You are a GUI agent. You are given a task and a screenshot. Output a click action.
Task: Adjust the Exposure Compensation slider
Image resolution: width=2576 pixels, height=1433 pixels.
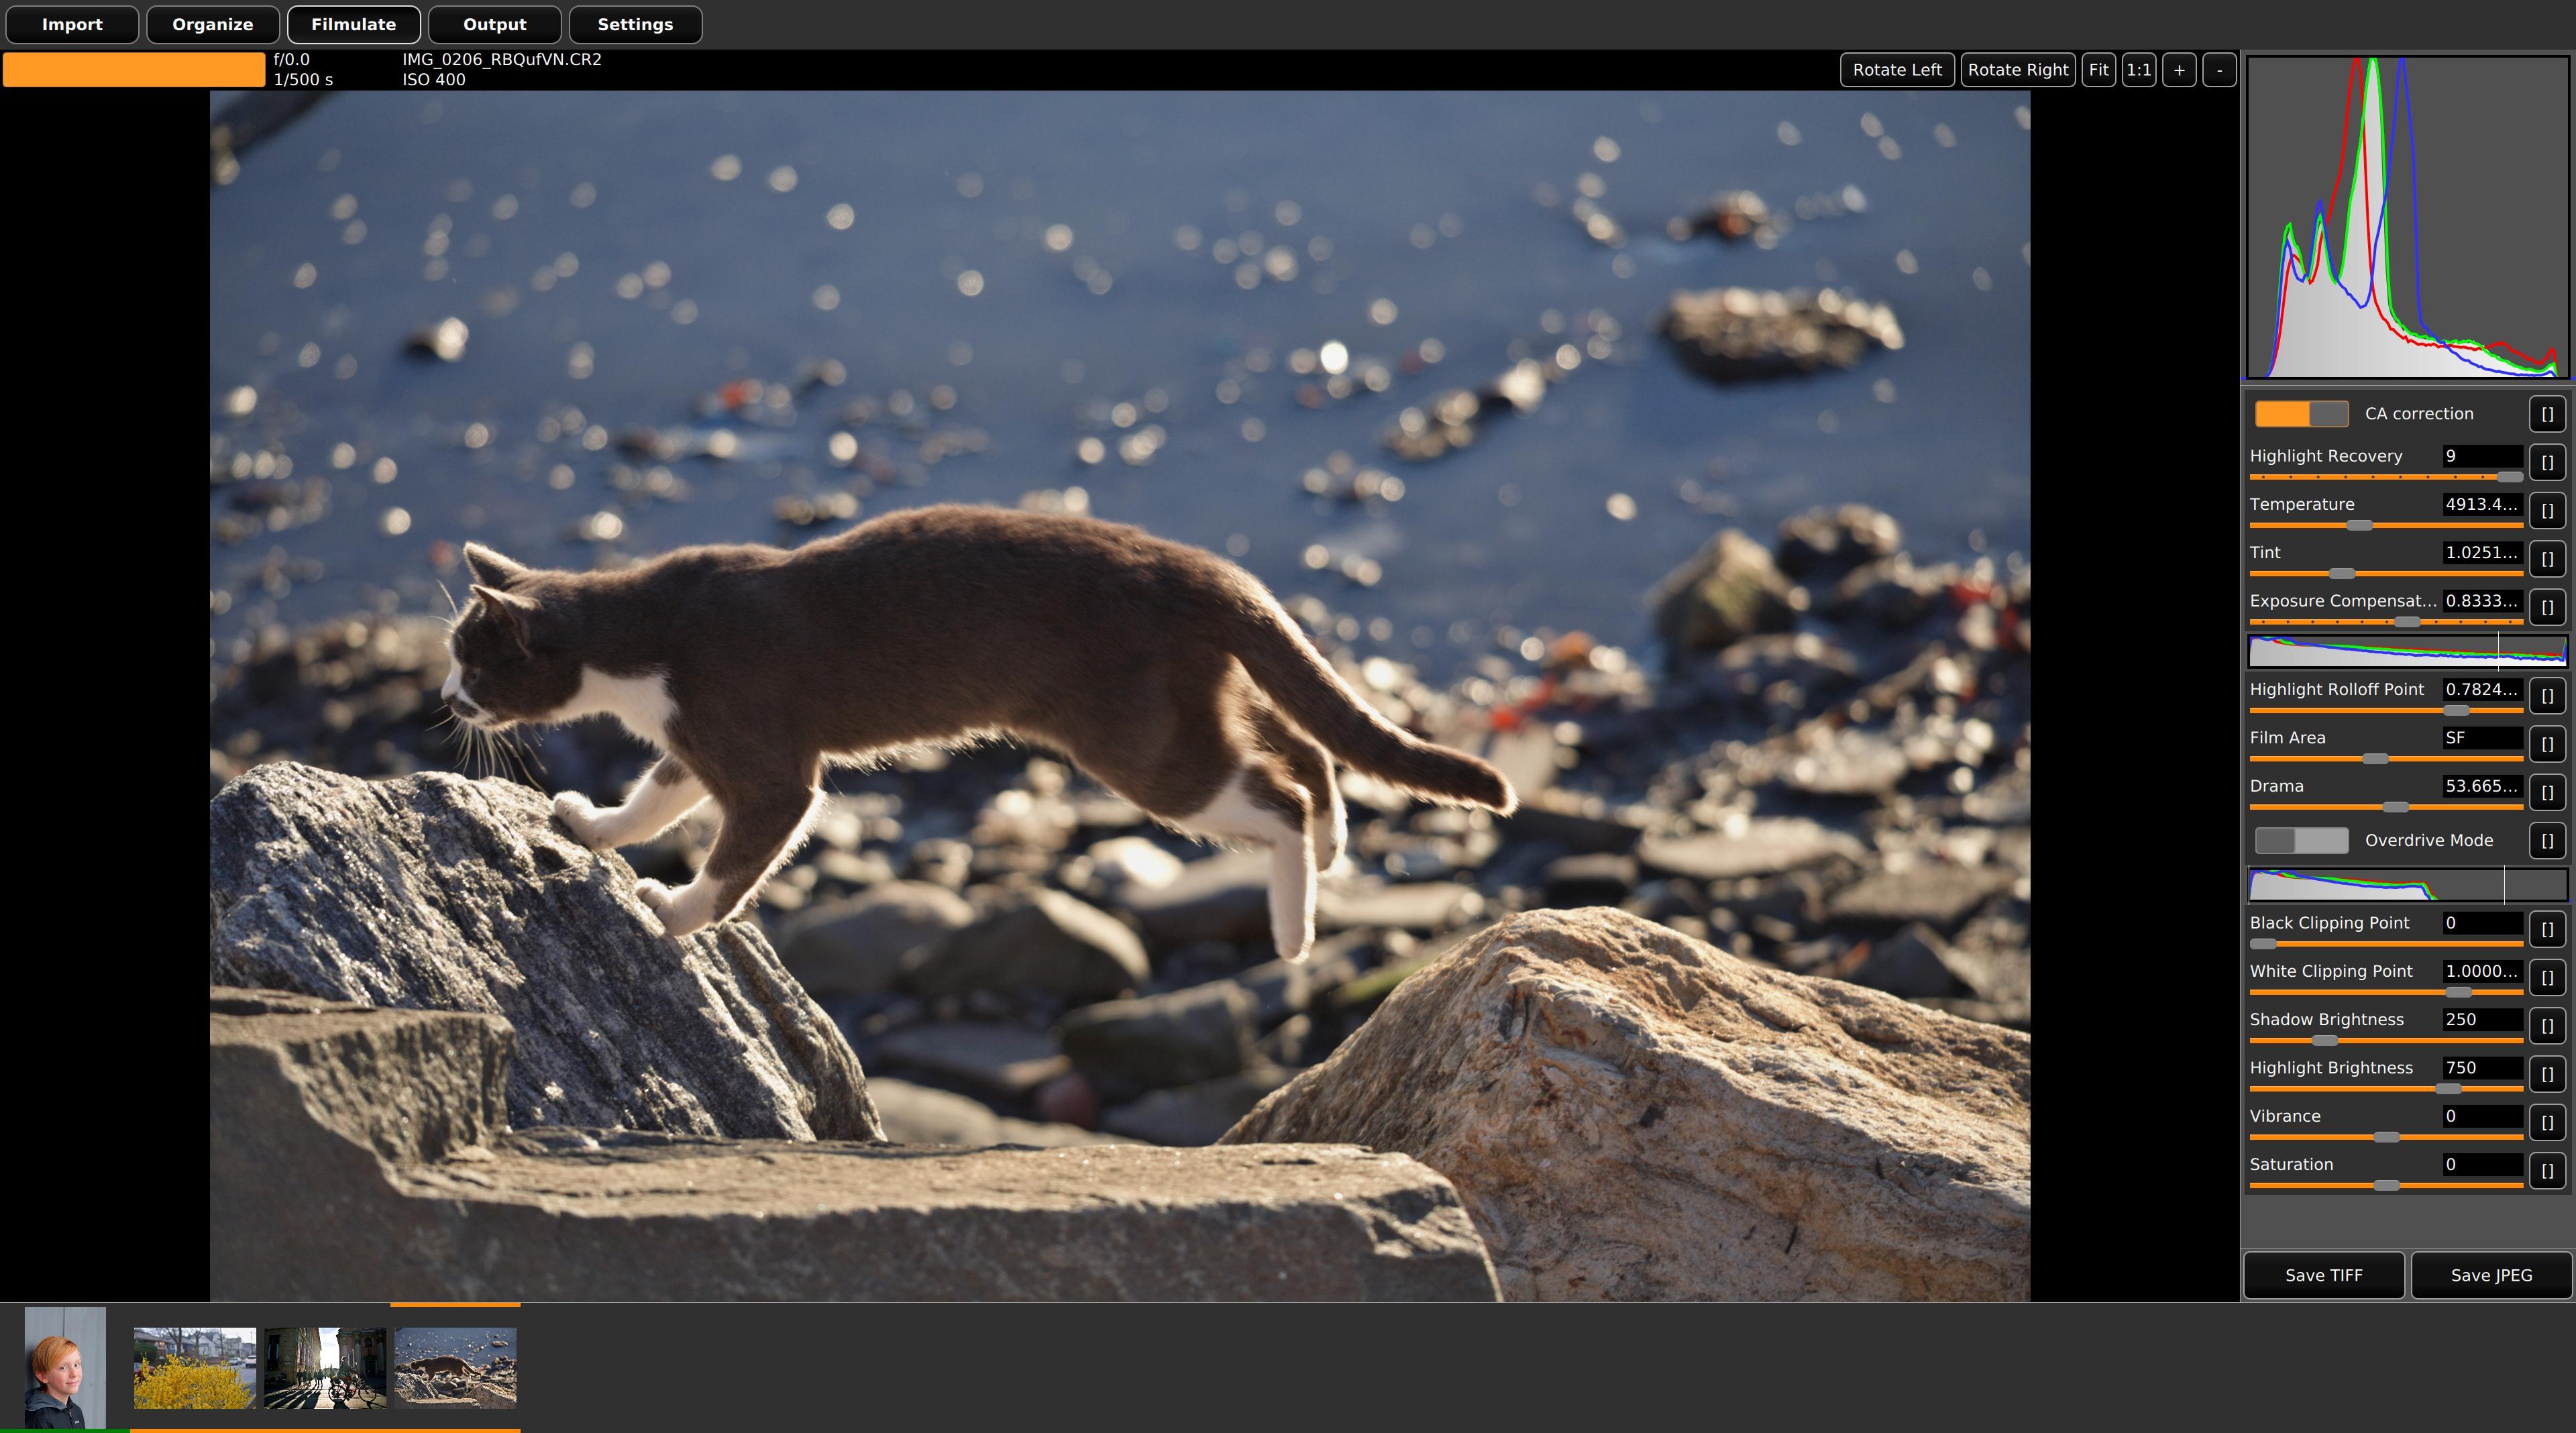click(x=2386, y=622)
